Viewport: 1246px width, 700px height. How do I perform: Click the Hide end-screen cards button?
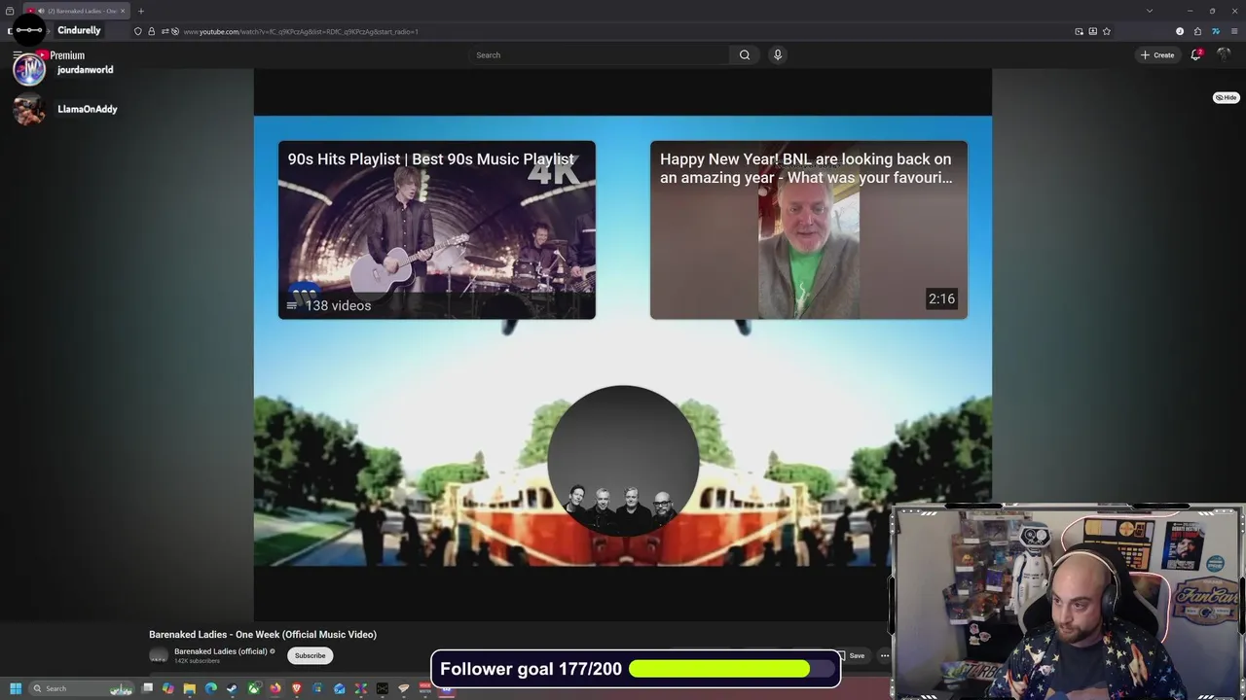[1226, 97]
